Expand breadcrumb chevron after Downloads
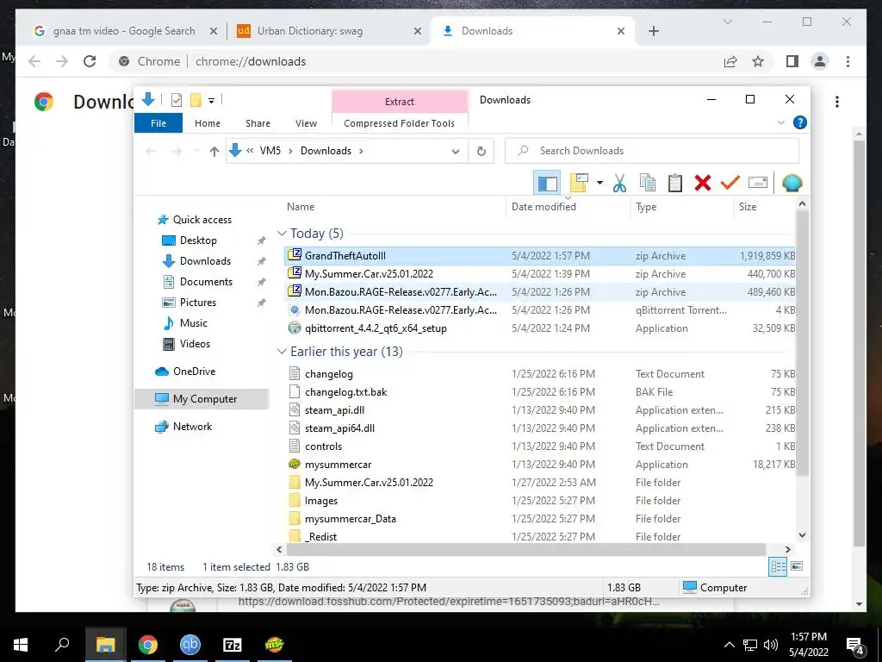 pos(361,151)
